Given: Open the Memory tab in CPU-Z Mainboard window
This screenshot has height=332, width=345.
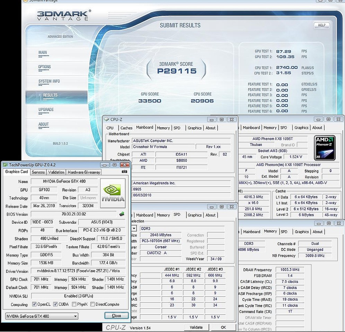Looking at the screenshot, I should pyautogui.click(x=163, y=128).
